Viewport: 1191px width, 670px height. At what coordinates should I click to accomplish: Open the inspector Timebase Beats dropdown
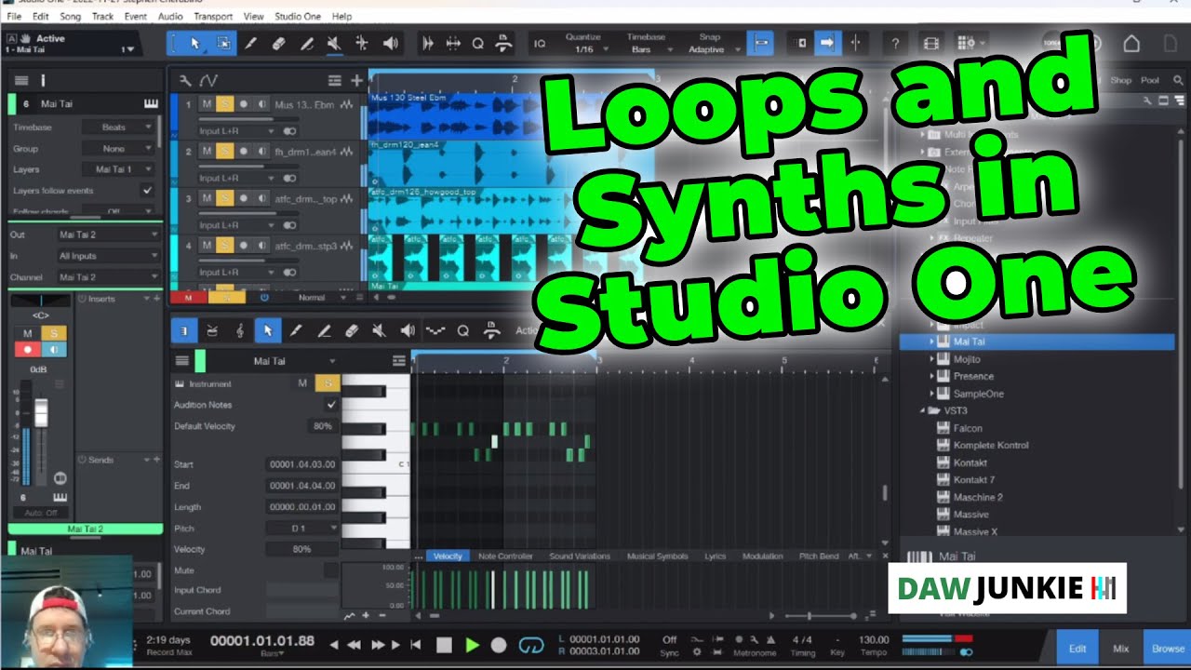pos(117,127)
